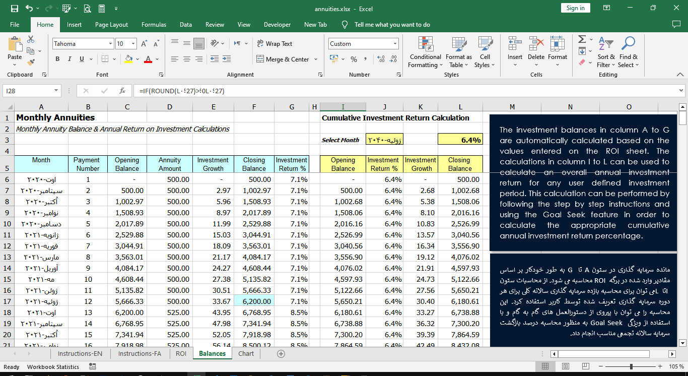This screenshot has width=688, height=376.
Task: Apply the yellow fill color
Action: coord(128,59)
